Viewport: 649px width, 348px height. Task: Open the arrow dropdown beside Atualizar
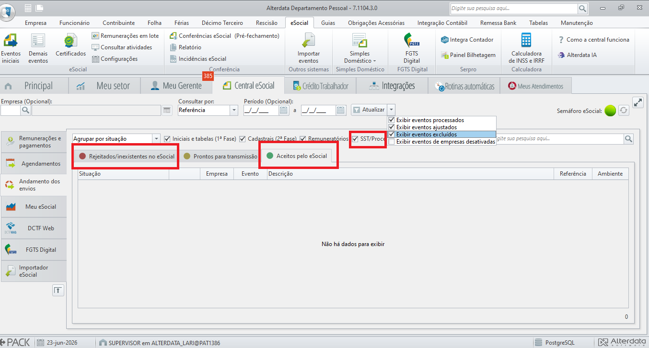pos(391,110)
